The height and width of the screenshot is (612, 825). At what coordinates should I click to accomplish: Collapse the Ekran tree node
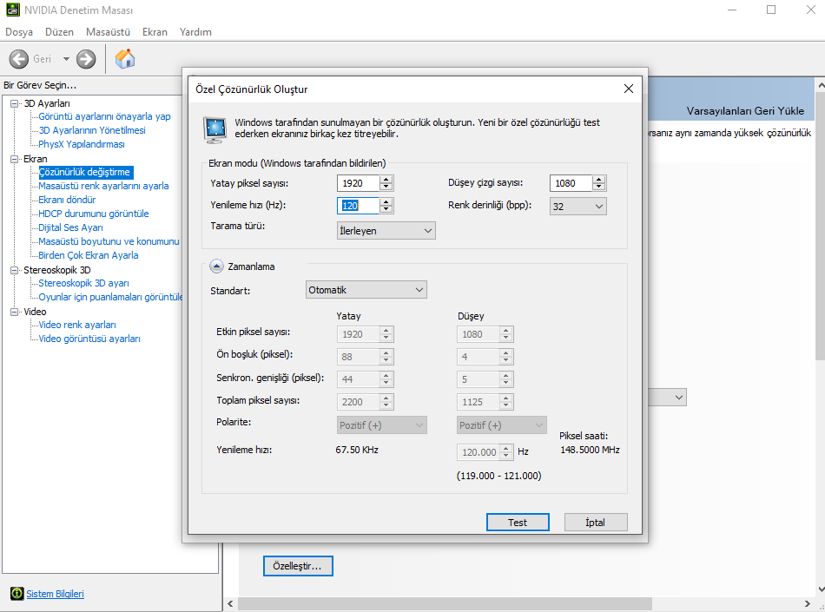tap(15, 159)
